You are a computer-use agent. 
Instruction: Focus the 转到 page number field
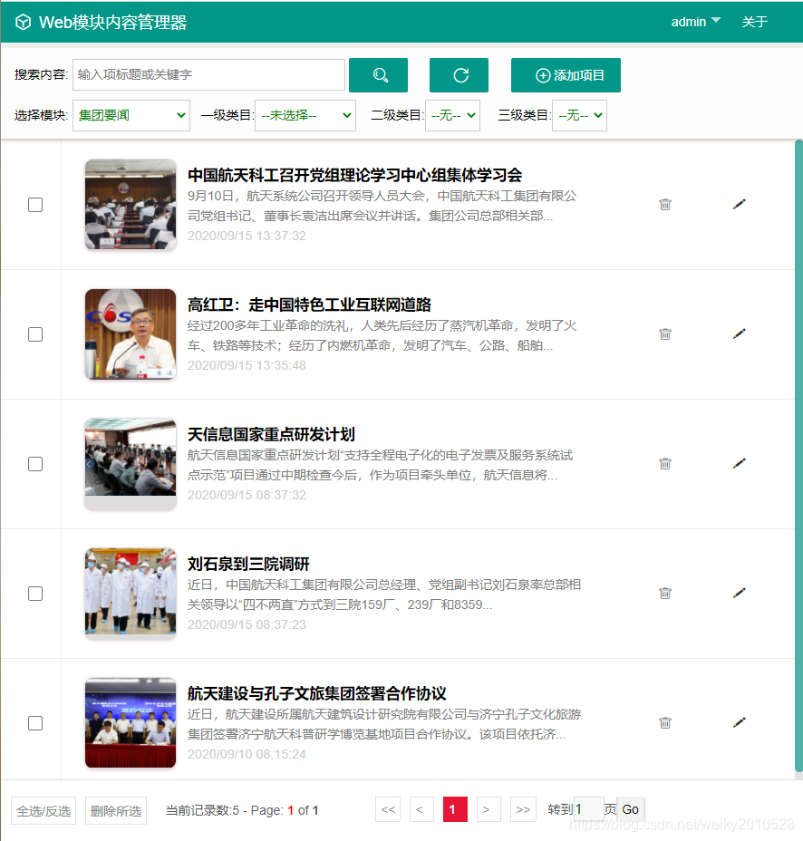tap(588, 808)
